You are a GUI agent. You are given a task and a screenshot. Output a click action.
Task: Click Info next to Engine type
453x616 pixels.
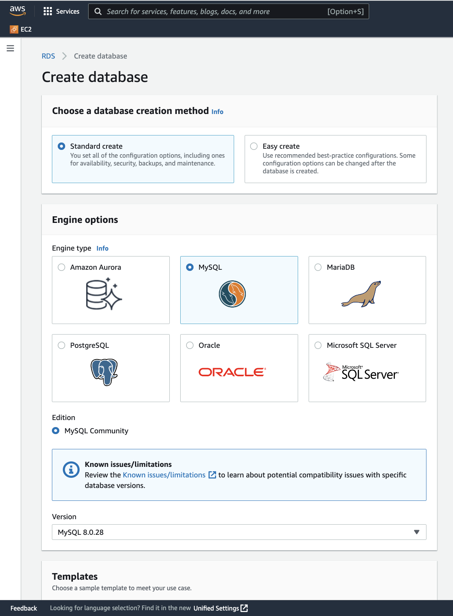[102, 248]
